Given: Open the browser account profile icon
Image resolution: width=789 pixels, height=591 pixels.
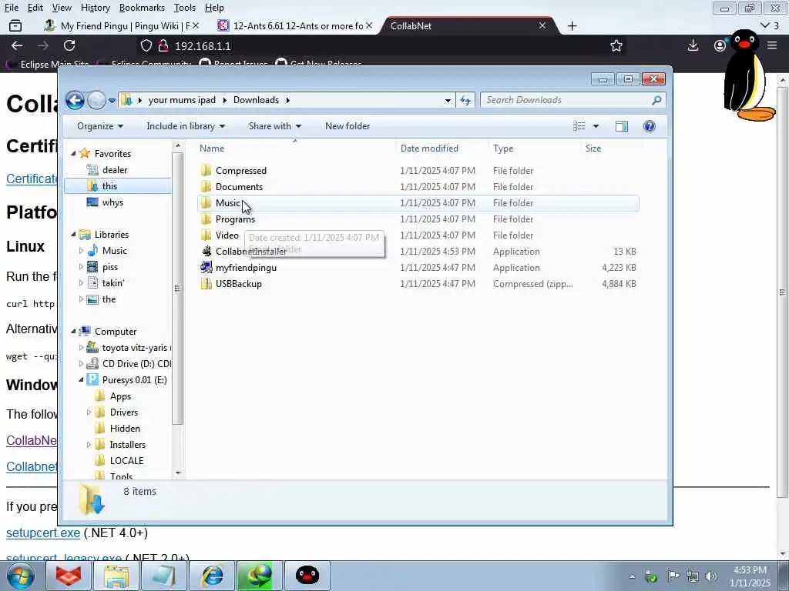Looking at the screenshot, I should (x=720, y=45).
